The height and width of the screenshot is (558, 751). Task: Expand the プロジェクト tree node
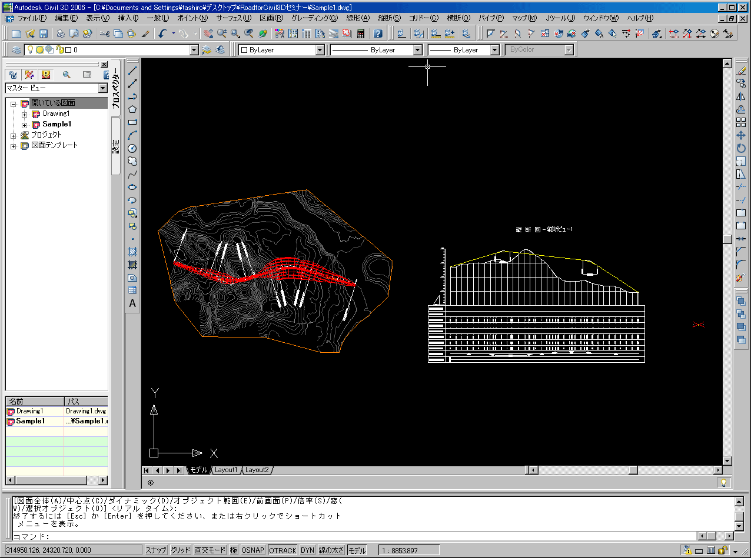[14, 135]
